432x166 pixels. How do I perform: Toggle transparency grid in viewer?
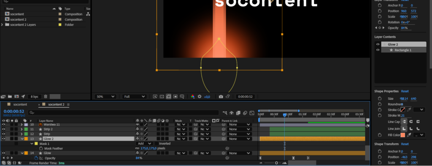pos(162,96)
